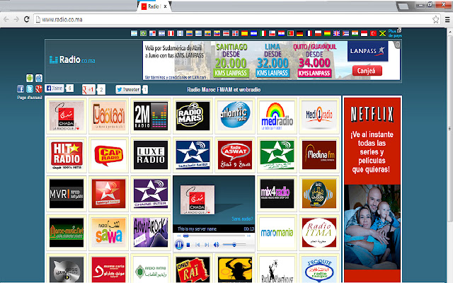
Task: Skip to next track in player
Action: (x=207, y=245)
